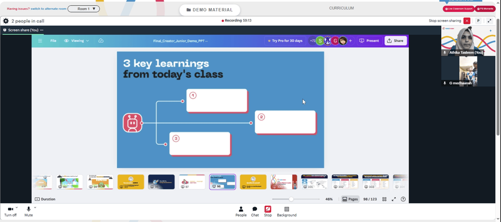Click the numbered box 3 on the slide
501x222 pixels.
[x=200, y=143]
